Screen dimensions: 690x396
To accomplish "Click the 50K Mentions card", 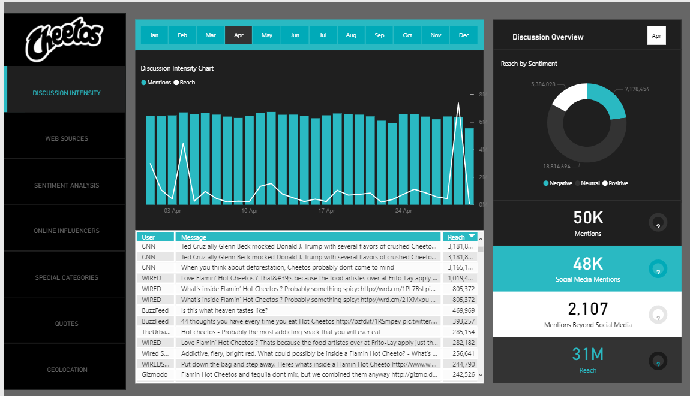I will click(587, 223).
